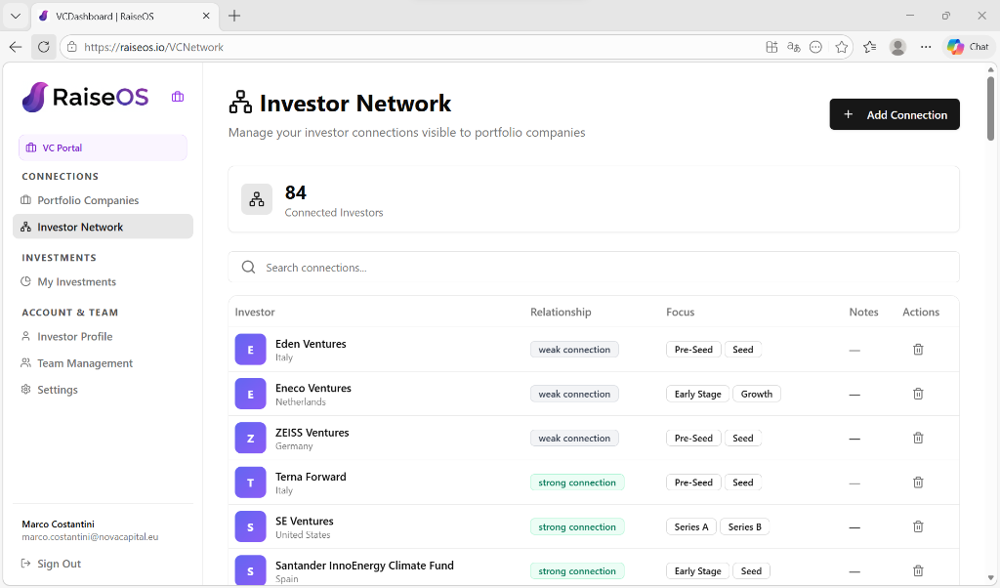Open browser profile menu
This screenshot has height=588, width=1000.
coord(898,47)
